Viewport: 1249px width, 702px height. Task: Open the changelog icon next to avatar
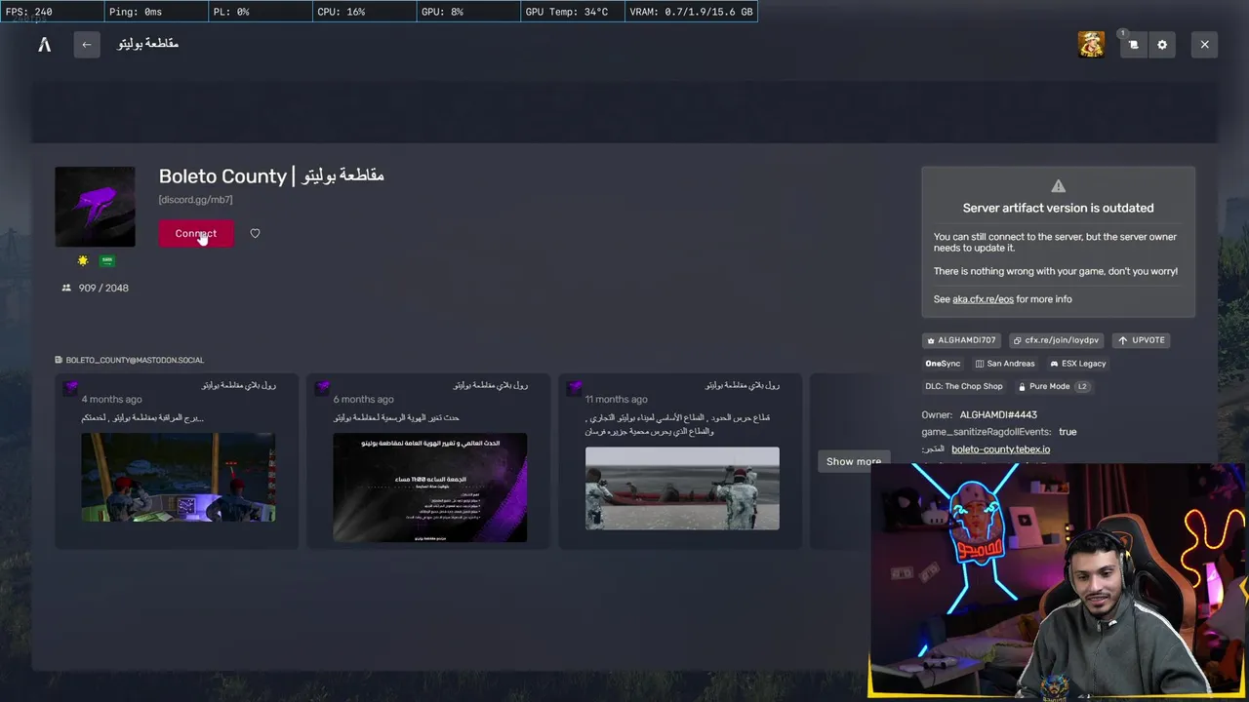1133,45
